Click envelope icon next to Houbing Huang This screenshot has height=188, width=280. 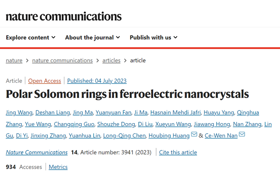[x=194, y=135]
